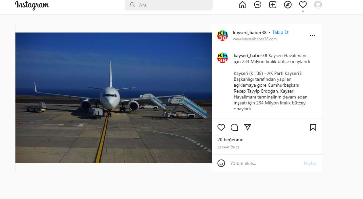Click the Instagram logo

32,5
